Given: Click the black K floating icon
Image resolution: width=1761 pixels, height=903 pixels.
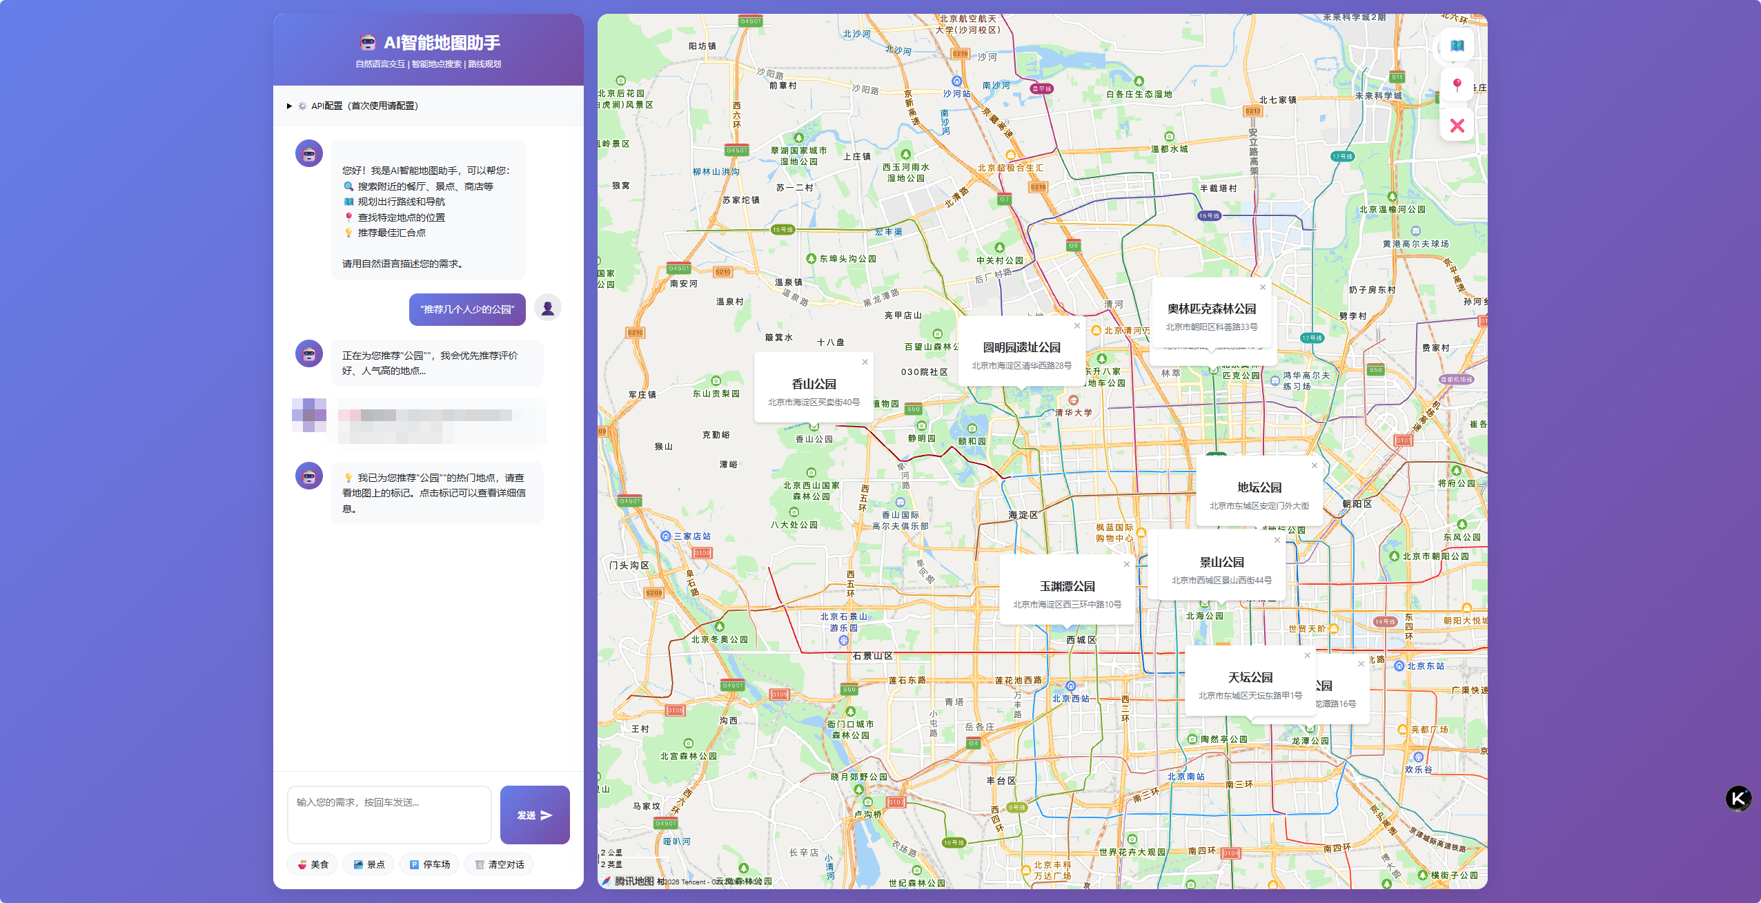Looking at the screenshot, I should coord(1738,799).
